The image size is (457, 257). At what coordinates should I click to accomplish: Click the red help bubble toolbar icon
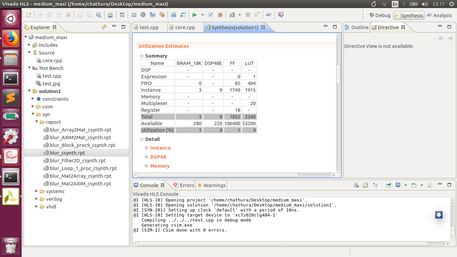click(281, 15)
